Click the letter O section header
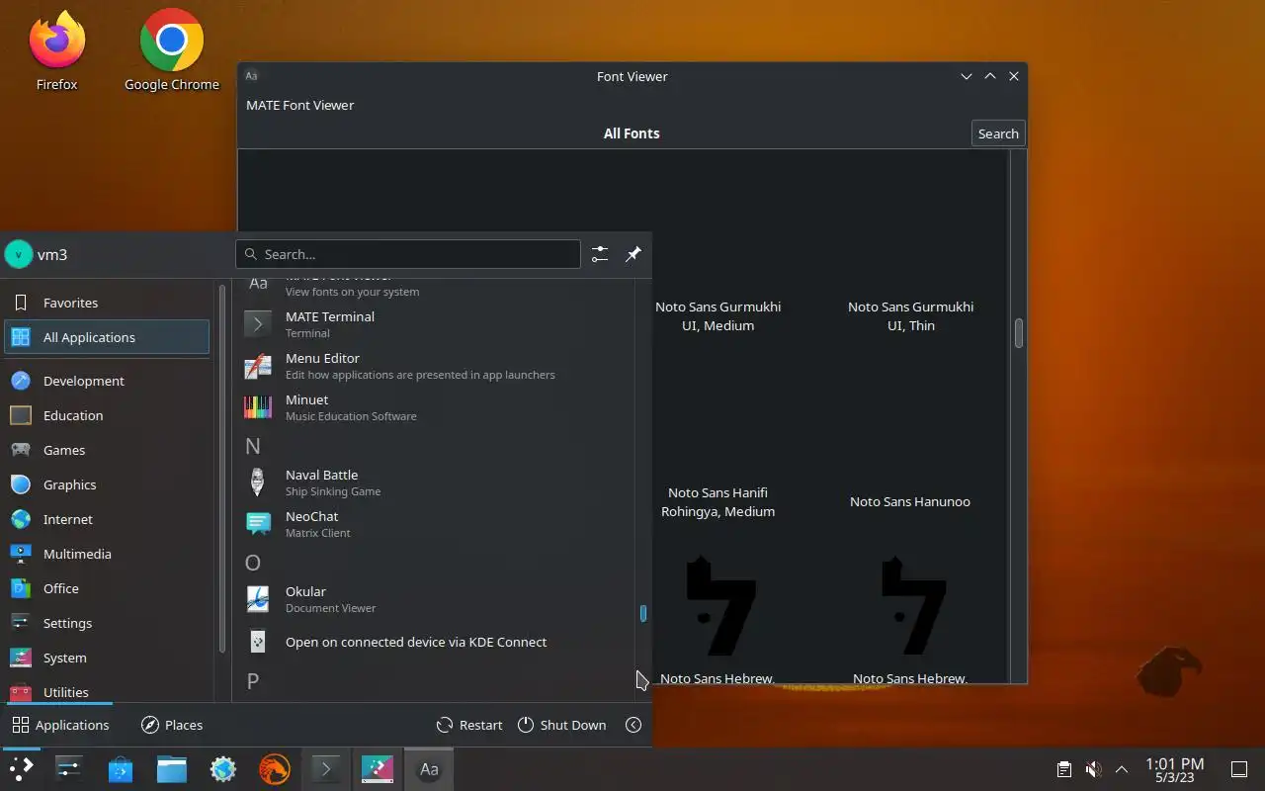 [253, 563]
